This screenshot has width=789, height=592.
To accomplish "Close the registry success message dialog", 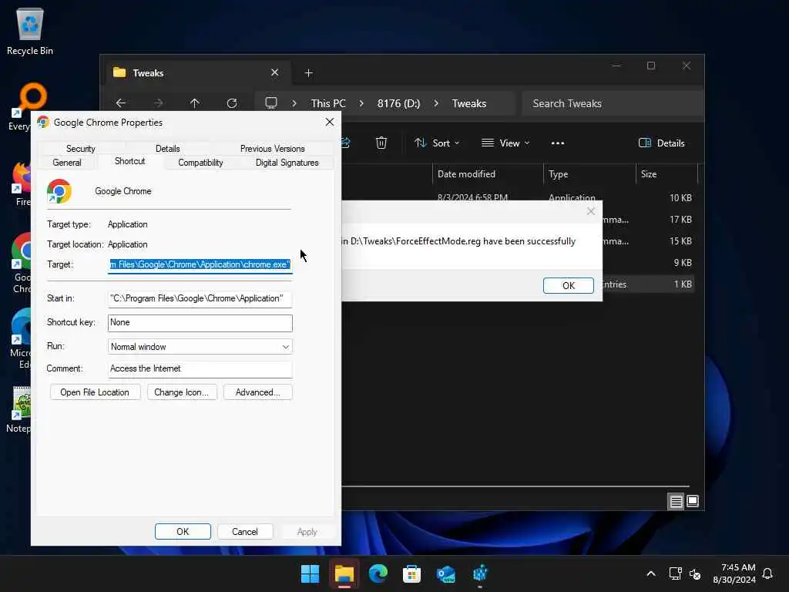I will click(591, 211).
